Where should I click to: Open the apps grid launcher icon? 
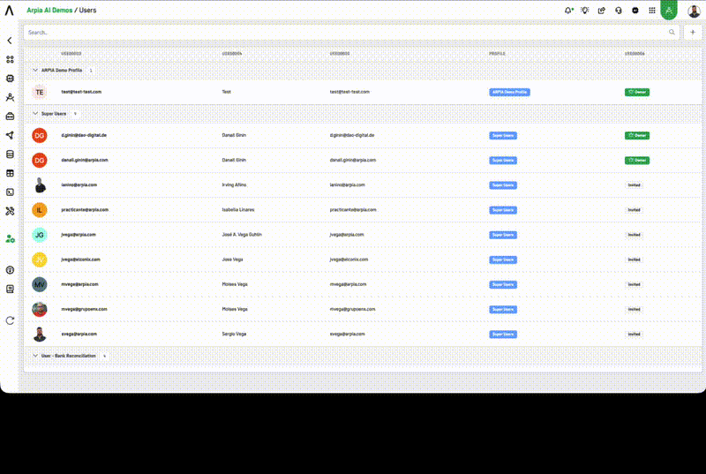pos(652,11)
